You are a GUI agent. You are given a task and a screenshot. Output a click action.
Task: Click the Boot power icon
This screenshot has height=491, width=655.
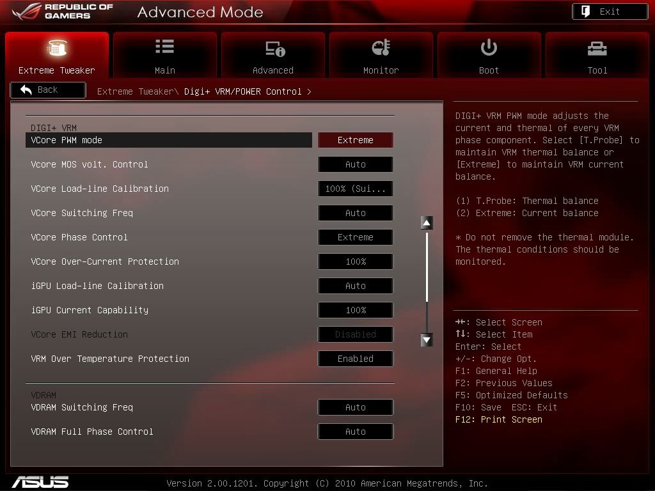click(x=489, y=48)
